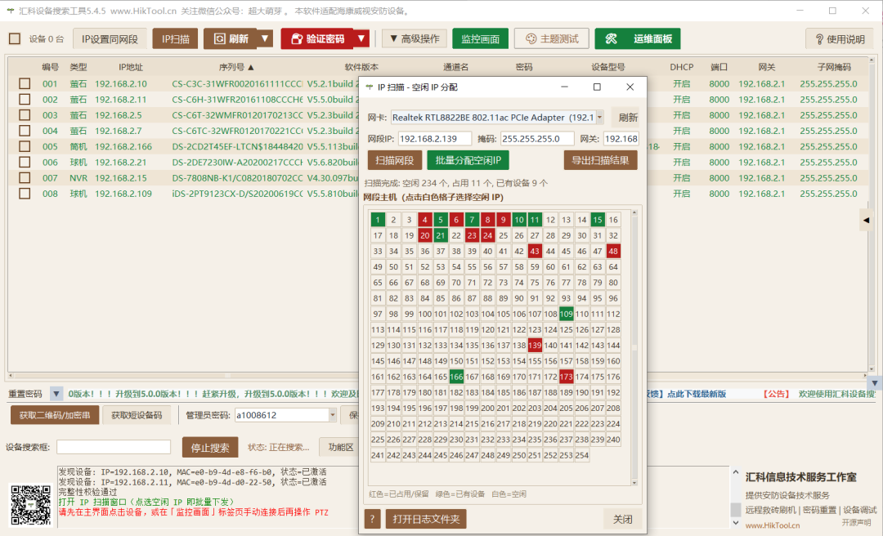Screen dimensions: 883x536
Task: Select red occupied IP cell 173
Action: (566, 377)
